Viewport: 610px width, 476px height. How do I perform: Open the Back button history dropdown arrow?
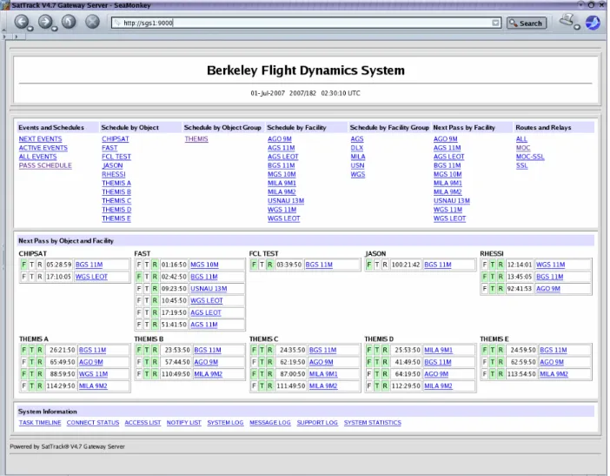[x=30, y=29]
